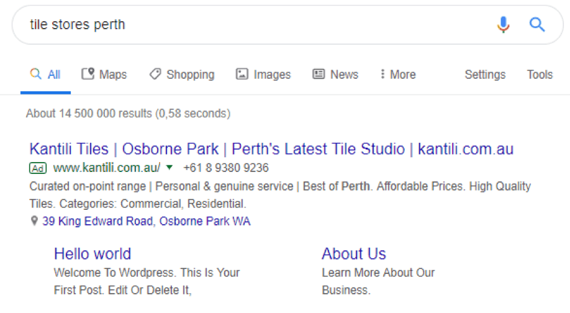Switch to the News tab
The width and height of the screenshot is (570, 313).
pos(335,75)
